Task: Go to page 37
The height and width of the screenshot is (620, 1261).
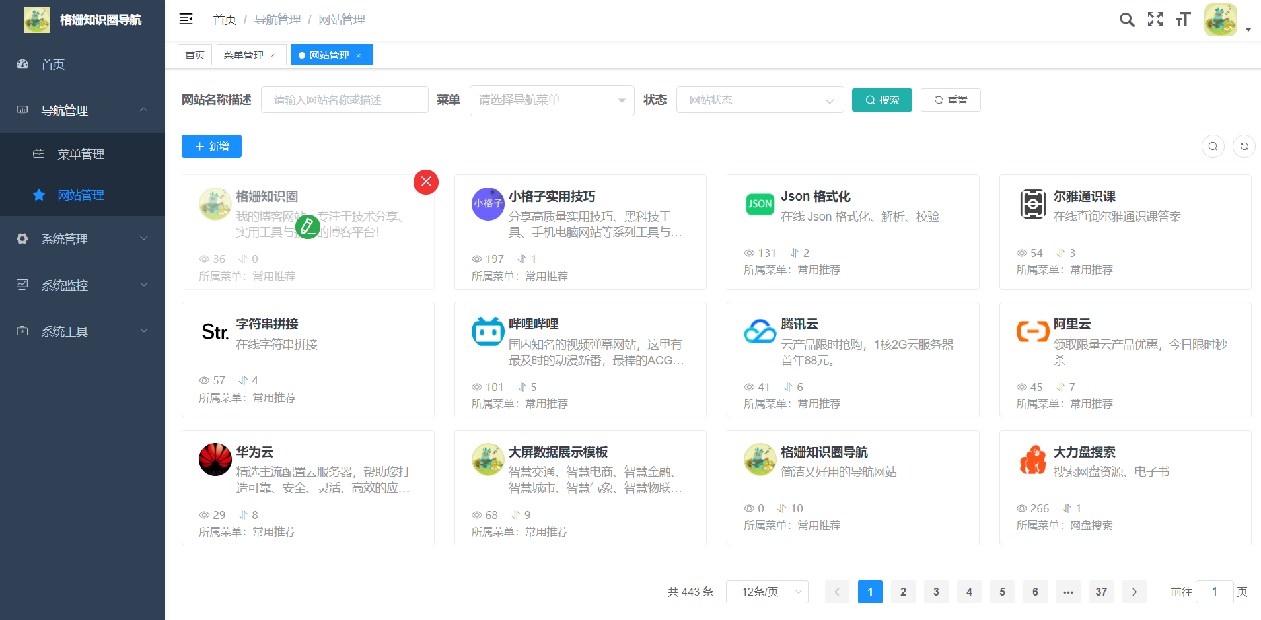Action: 1101,592
